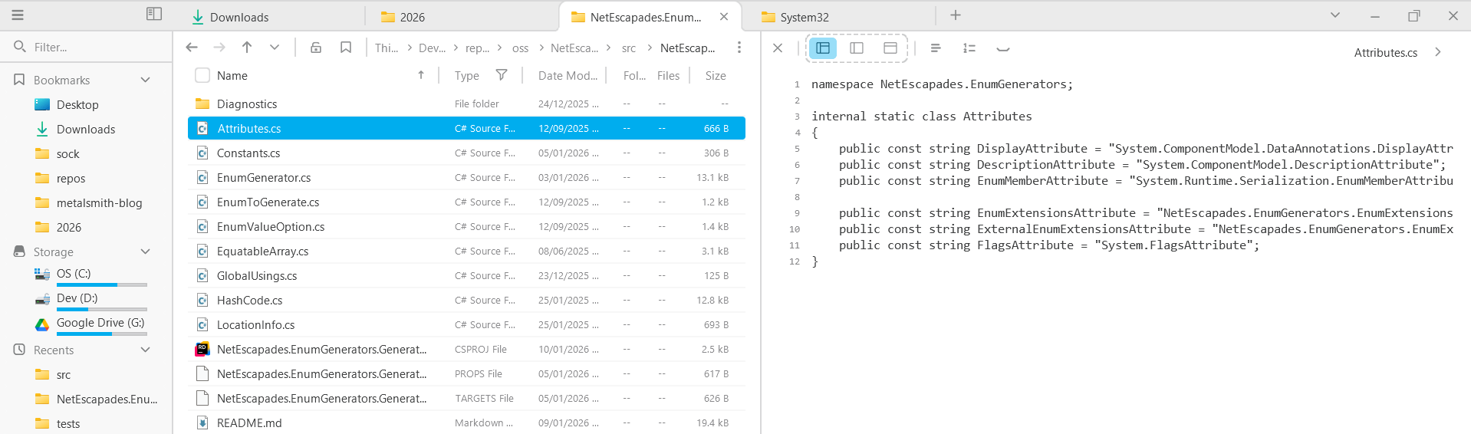Expand breadcrumb chevron after rep...
Viewport: 1471px width, 434px height.
click(x=499, y=48)
